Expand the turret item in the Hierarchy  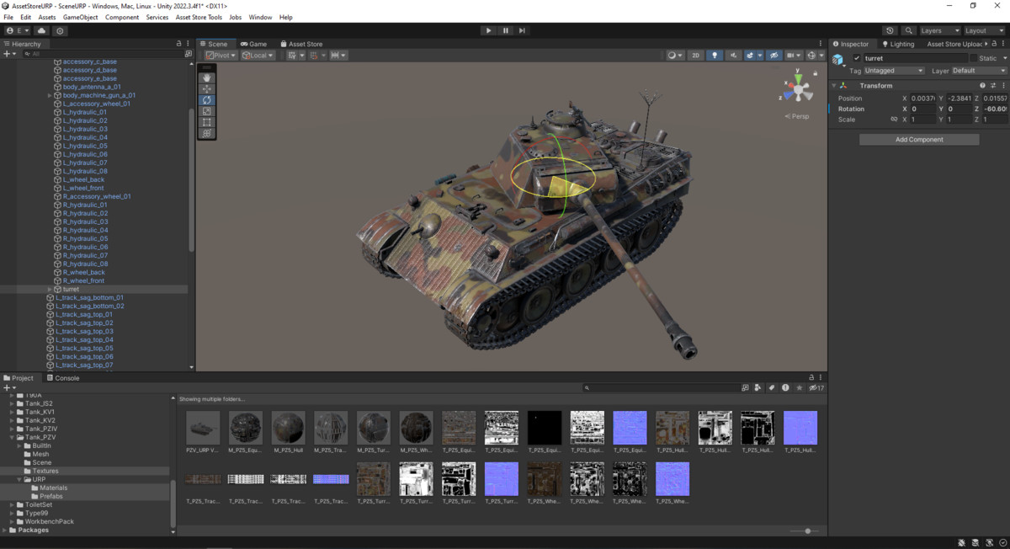49,289
